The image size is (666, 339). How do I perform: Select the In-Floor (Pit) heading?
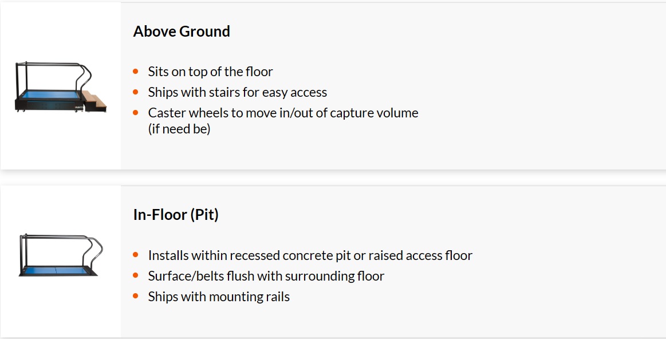(176, 215)
